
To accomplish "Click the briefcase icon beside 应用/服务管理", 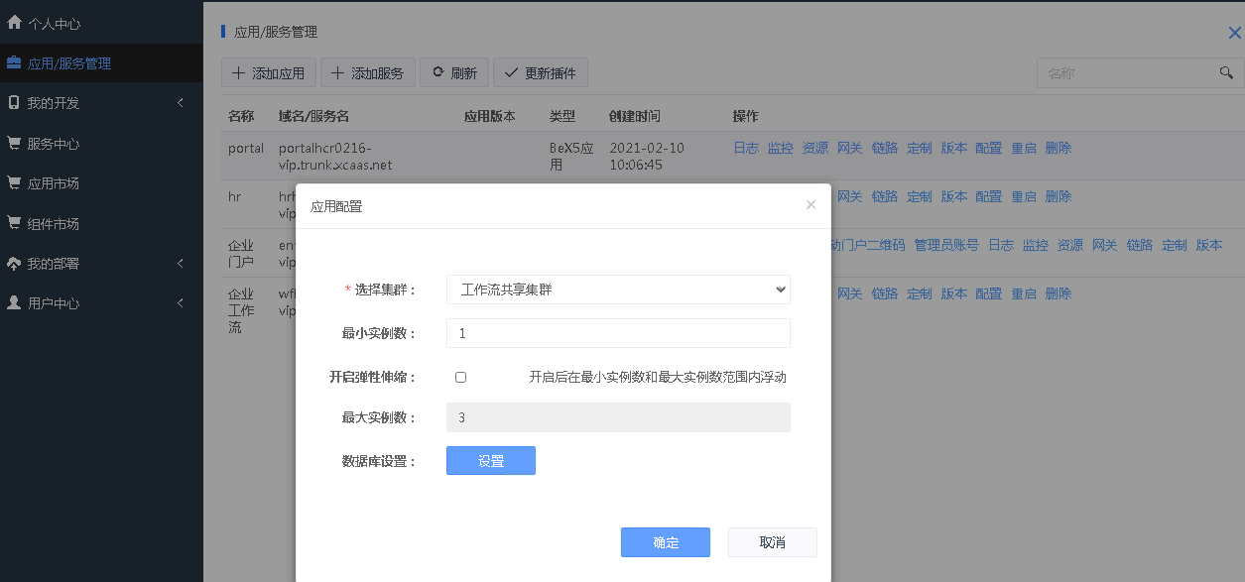I will (14, 62).
